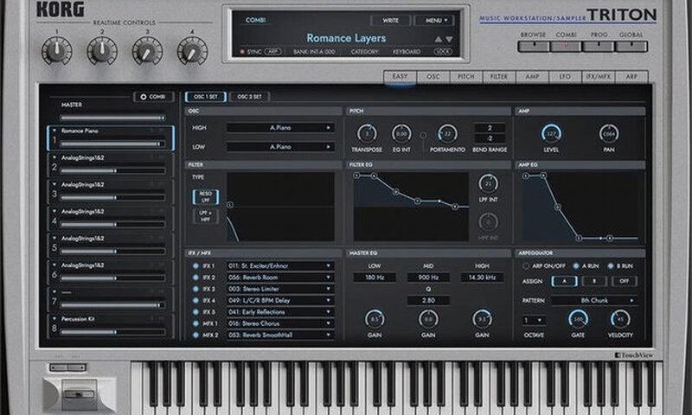Click the arpeggiator Gate knob
Screen dimensions: 692x415
coord(578,318)
